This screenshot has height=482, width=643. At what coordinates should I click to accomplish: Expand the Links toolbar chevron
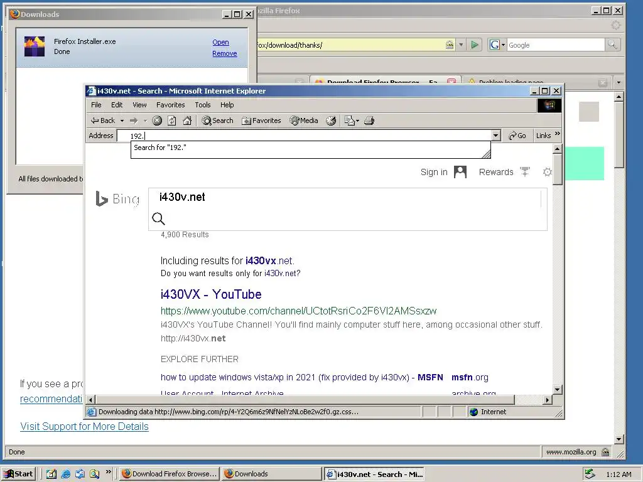click(557, 134)
